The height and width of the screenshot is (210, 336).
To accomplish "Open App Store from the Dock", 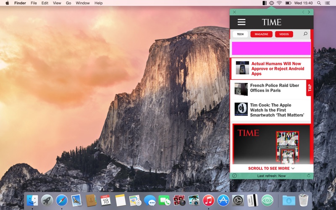I will pos(223,201).
